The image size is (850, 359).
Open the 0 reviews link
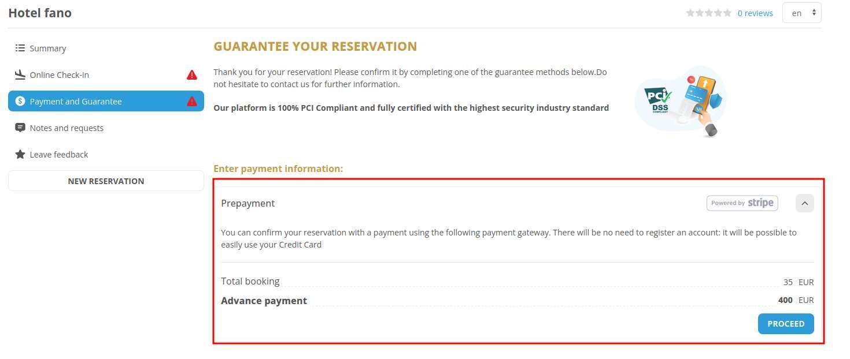(x=755, y=13)
